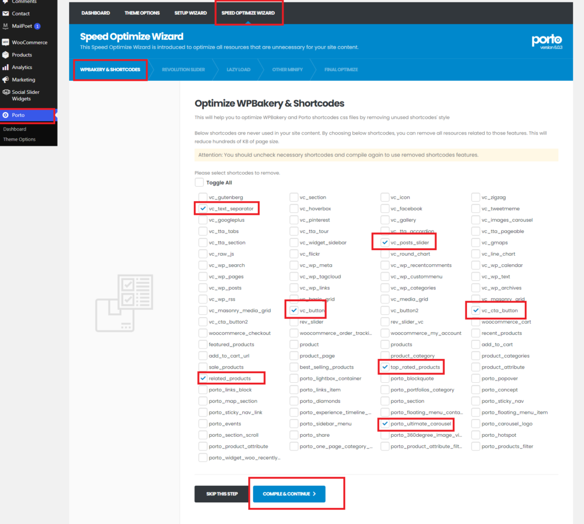
Task: Select Porto in the admin sidebar
Action: click(x=27, y=115)
